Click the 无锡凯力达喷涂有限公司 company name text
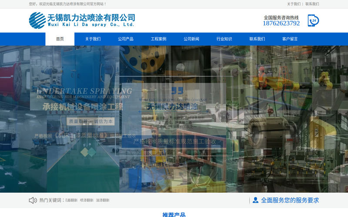348x217 pixels. point(91,17)
